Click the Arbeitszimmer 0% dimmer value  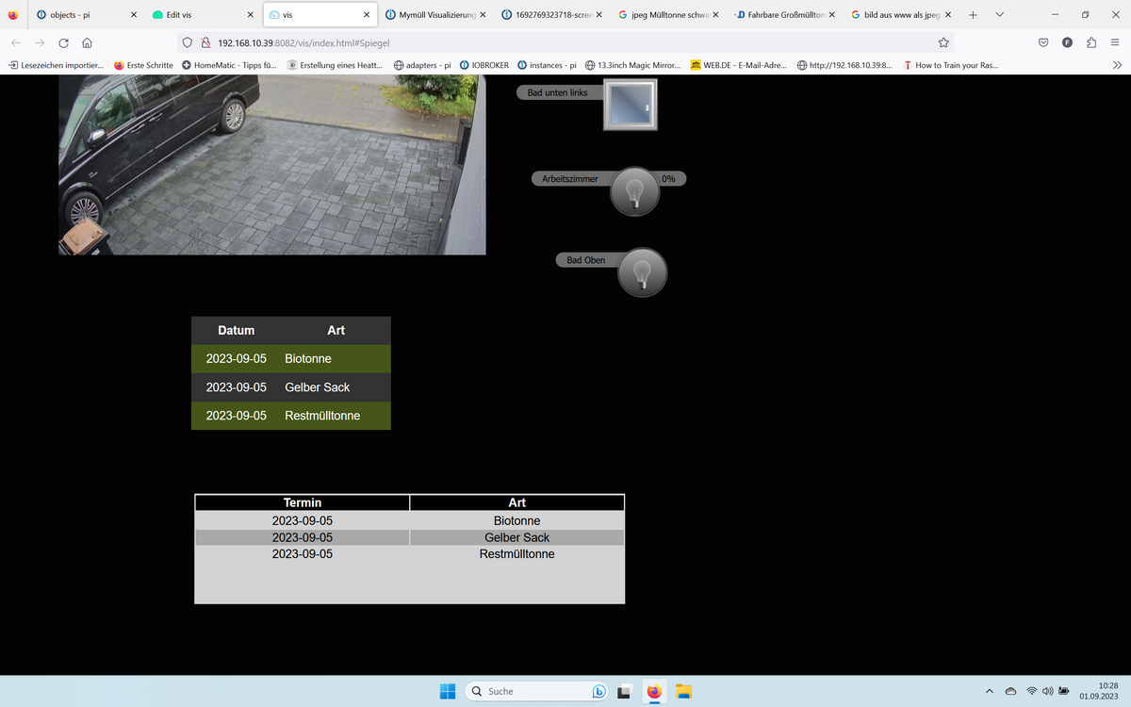[x=668, y=178]
